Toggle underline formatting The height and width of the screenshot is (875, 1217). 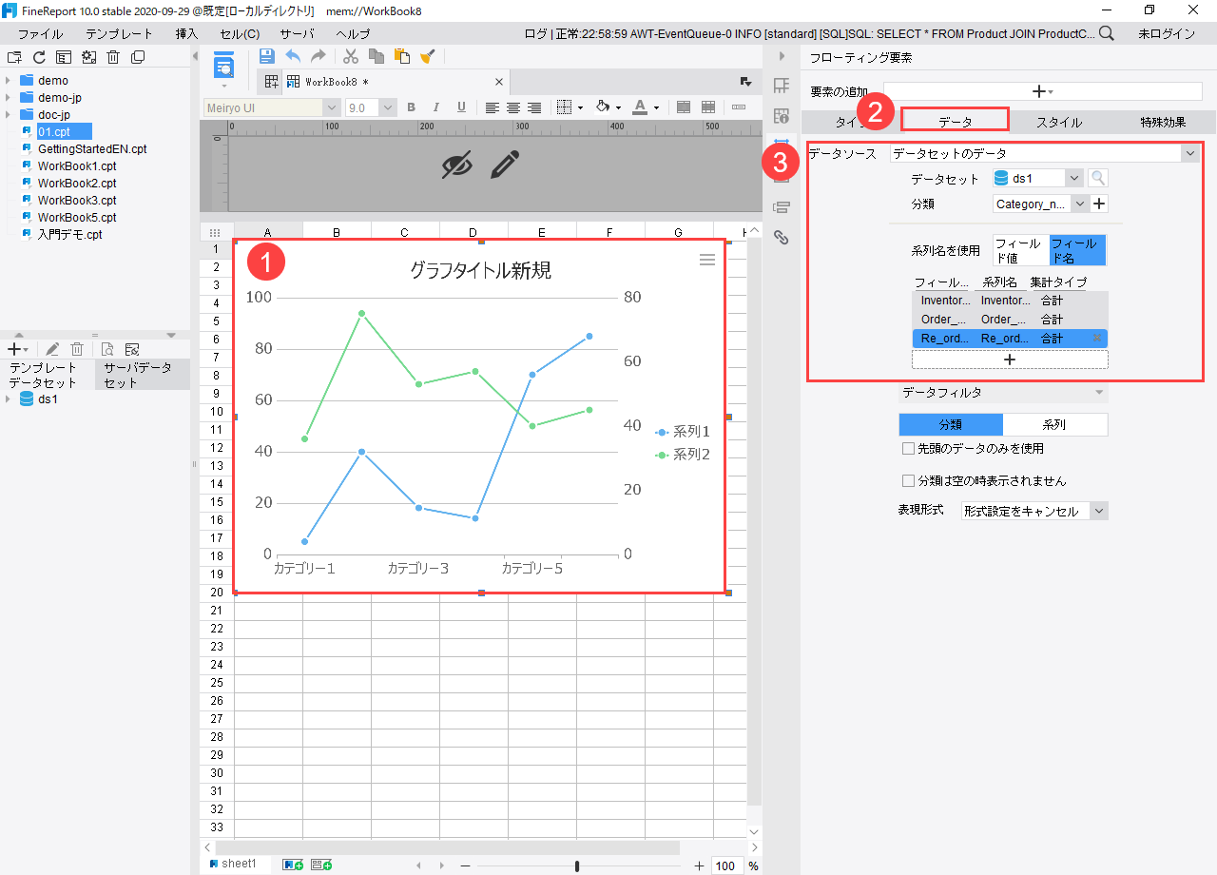point(461,107)
